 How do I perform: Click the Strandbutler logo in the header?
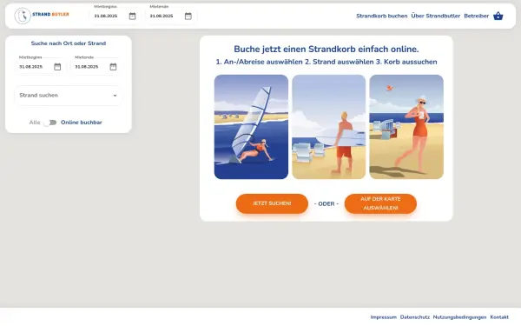42,16
